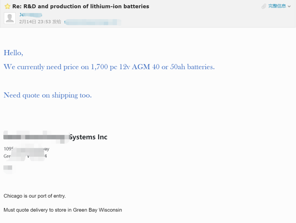Click the Need quote on shipping too line
The width and height of the screenshot is (296, 223).
click(x=48, y=95)
